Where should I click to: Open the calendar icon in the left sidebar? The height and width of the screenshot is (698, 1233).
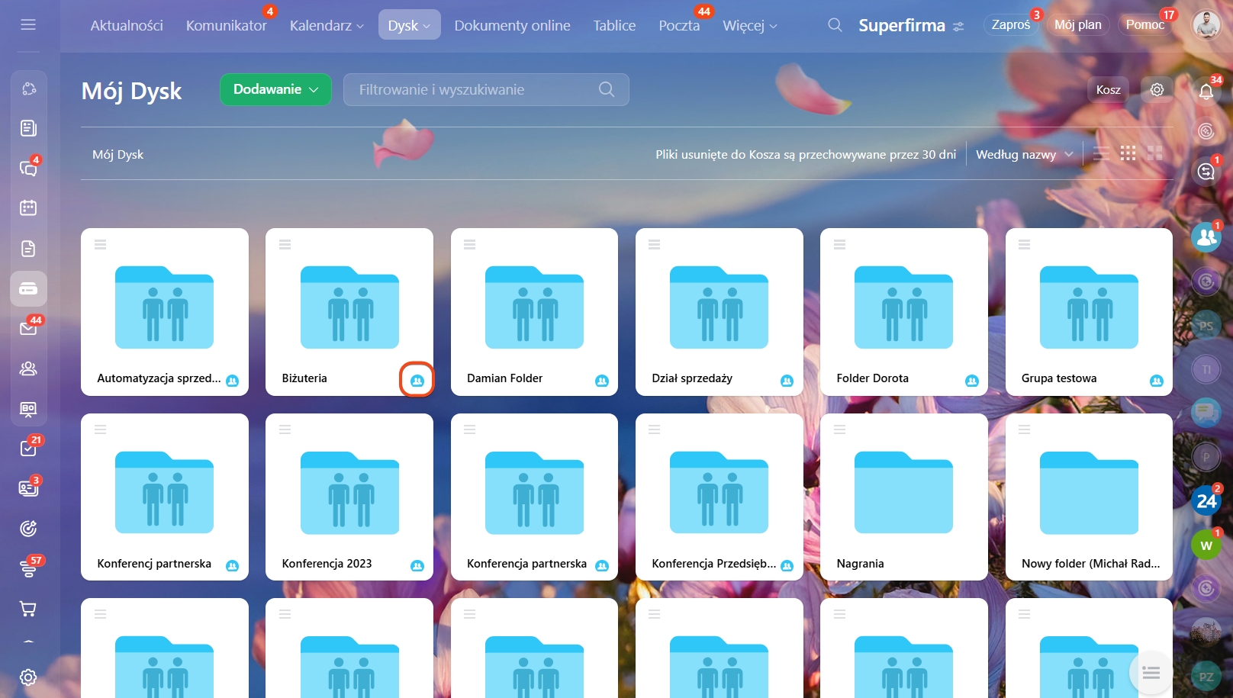[x=28, y=207]
